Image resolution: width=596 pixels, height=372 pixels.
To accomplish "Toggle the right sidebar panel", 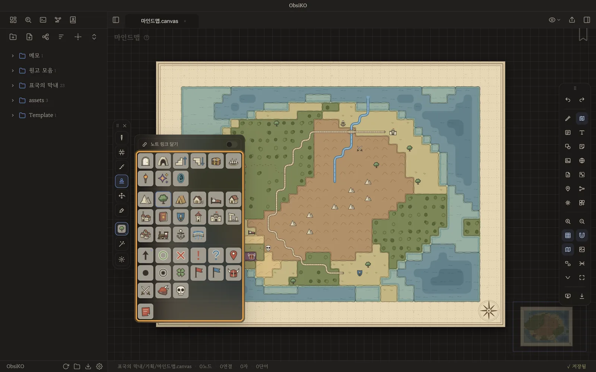I will 587,20.
